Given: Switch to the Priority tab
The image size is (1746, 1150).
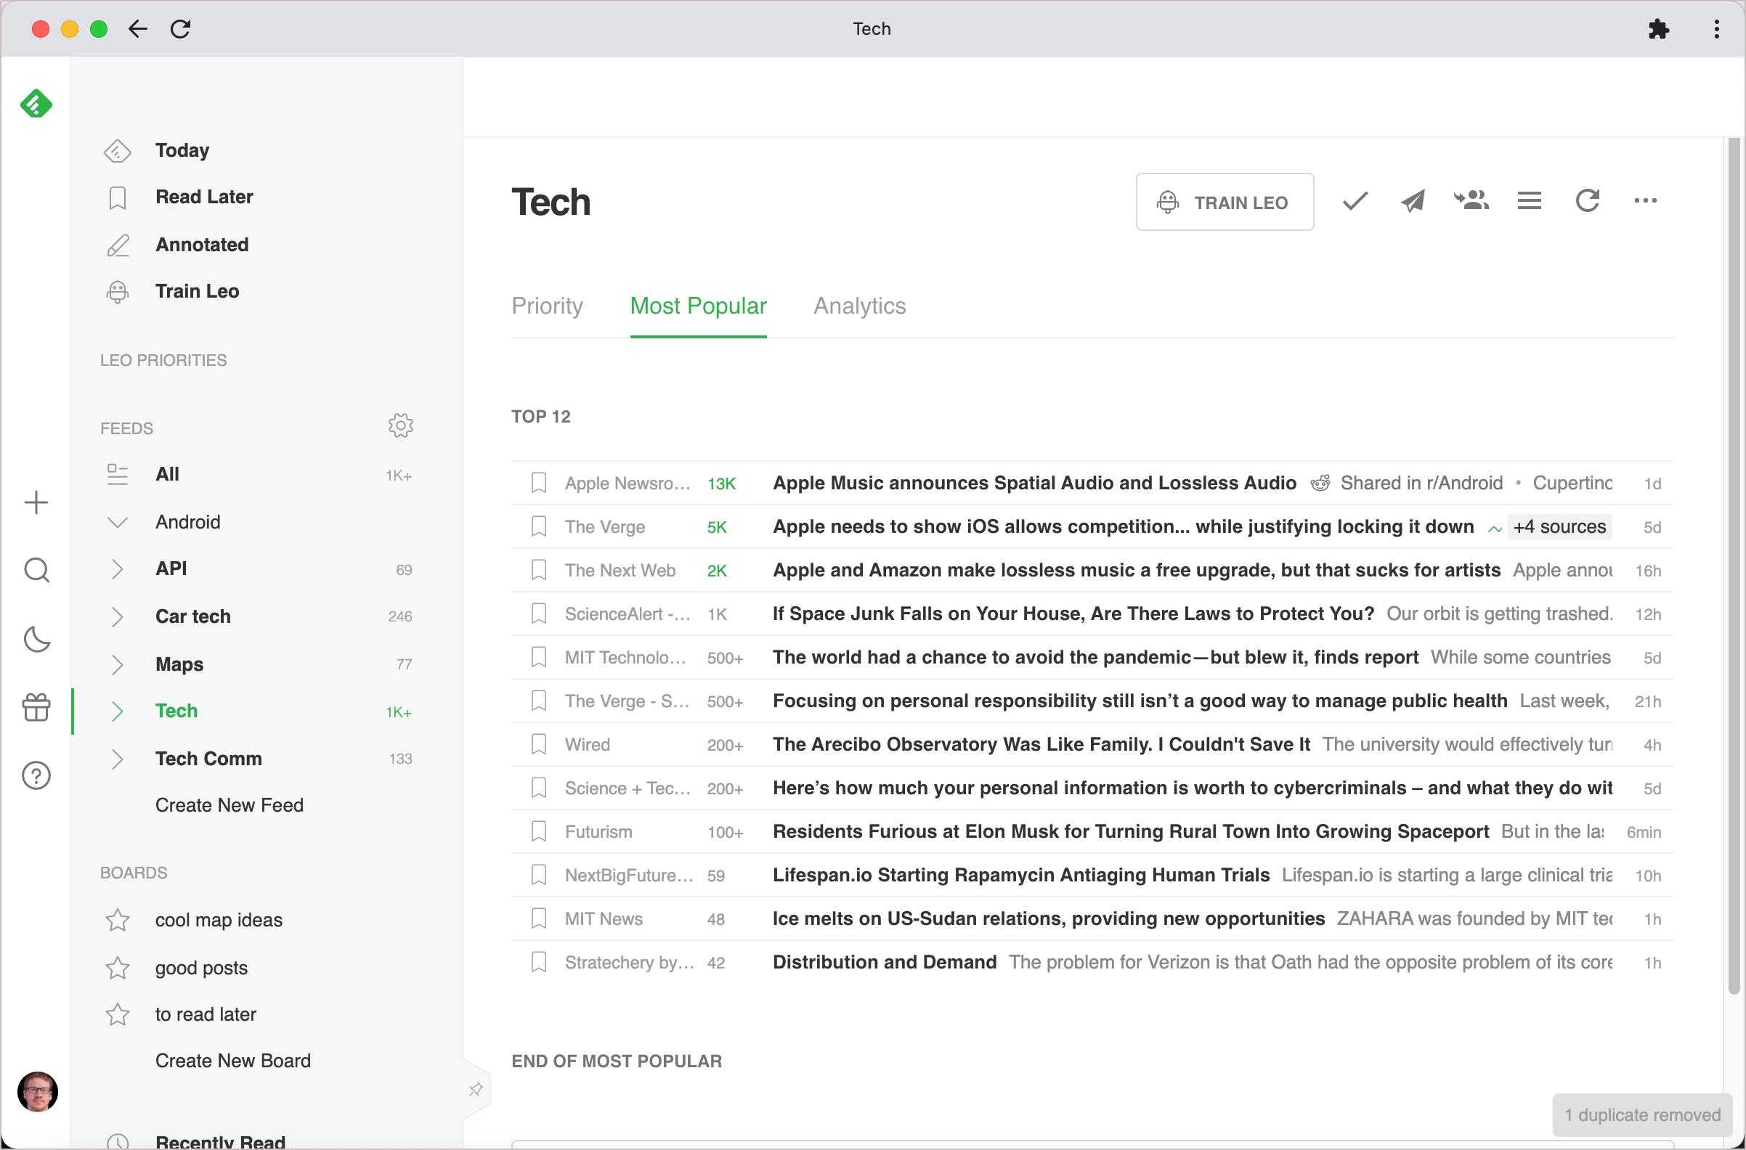Looking at the screenshot, I should pos(547,306).
